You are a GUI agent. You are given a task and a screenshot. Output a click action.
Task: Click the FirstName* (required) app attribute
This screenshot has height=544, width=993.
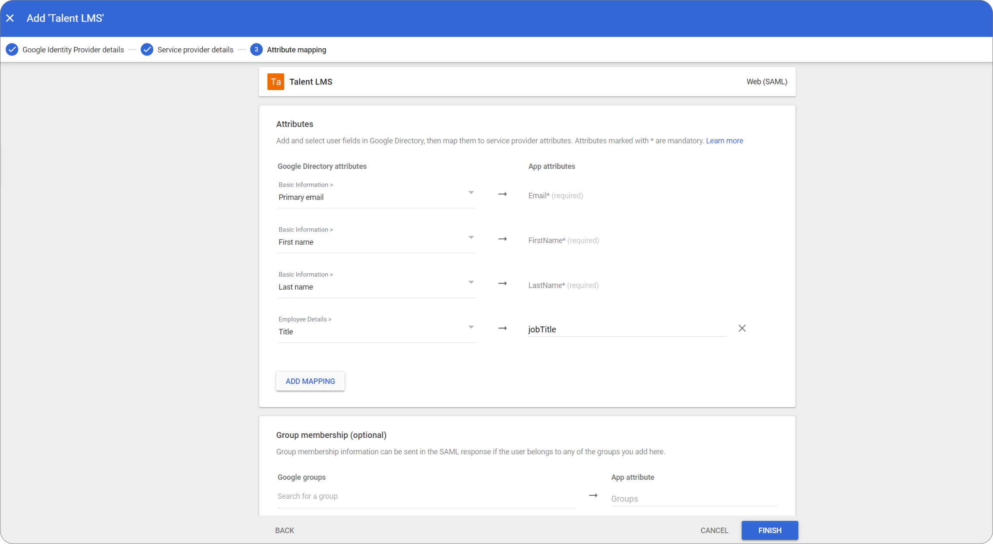tap(563, 240)
